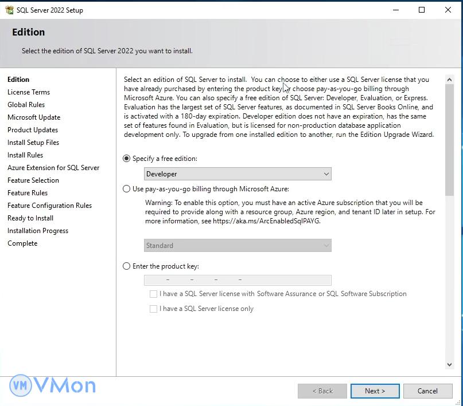Click the Edition step in sidebar
The height and width of the screenshot is (406, 463).
pos(18,80)
